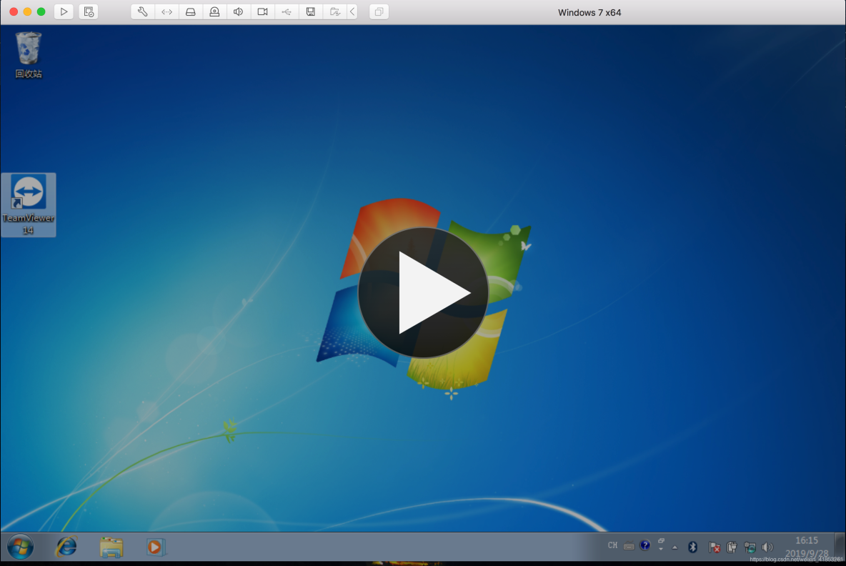Click the Unity view button in toolbar
This screenshot has width=846, height=566.
coord(379,12)
